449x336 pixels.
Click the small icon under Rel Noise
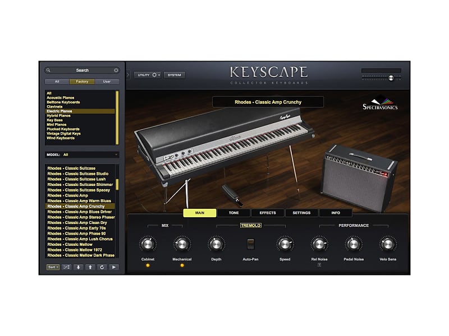pyautogui.click(x=319, y=265)
